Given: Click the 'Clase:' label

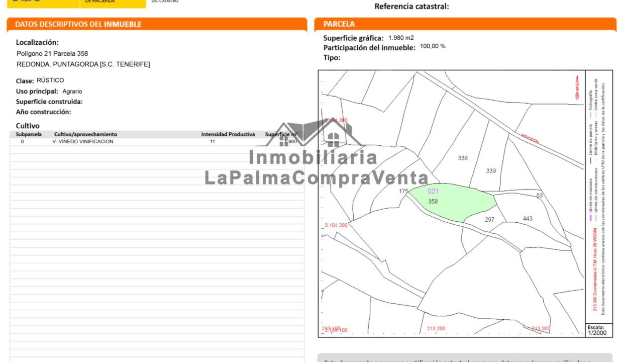Looking at the screenshot, I should [25, 81].
